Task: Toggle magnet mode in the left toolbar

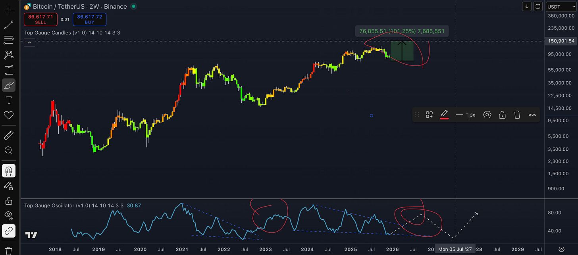Action: click(x=9, y=171)
